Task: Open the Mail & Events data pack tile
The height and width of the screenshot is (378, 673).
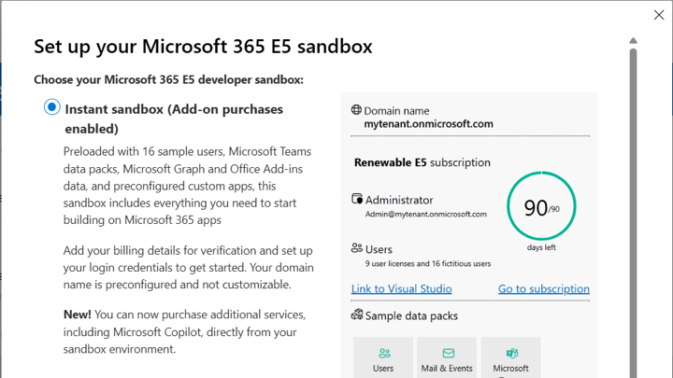Action: click(x=447, y=357)
